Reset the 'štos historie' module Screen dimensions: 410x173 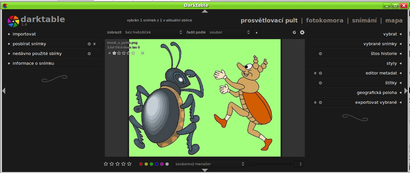click(x=320, y=54)
